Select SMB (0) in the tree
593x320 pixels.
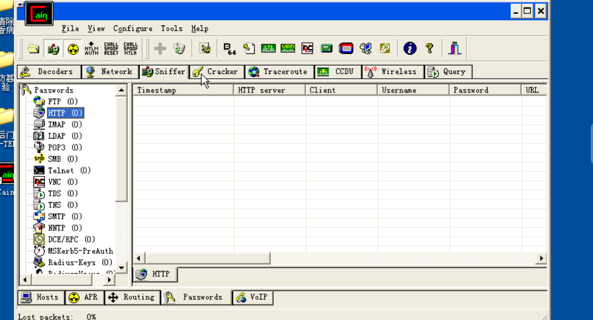(63, 159)
